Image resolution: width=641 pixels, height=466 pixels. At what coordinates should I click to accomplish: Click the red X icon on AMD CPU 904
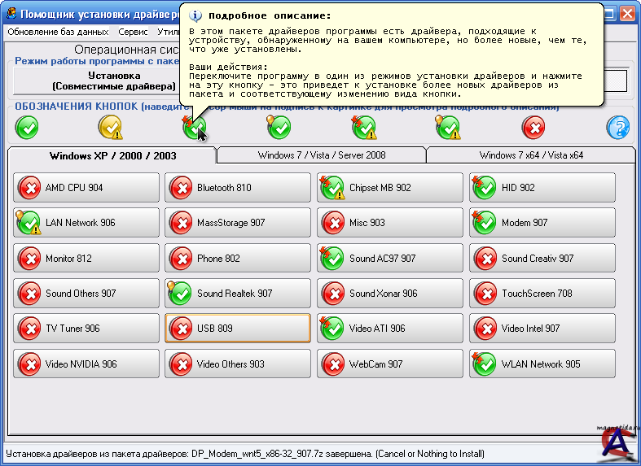[x=29, y=188]
